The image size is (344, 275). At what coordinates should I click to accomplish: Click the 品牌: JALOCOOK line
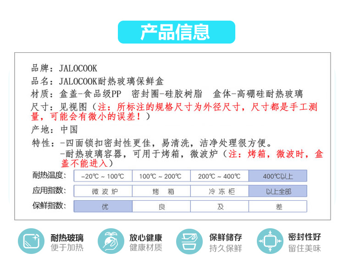[64, 68]
